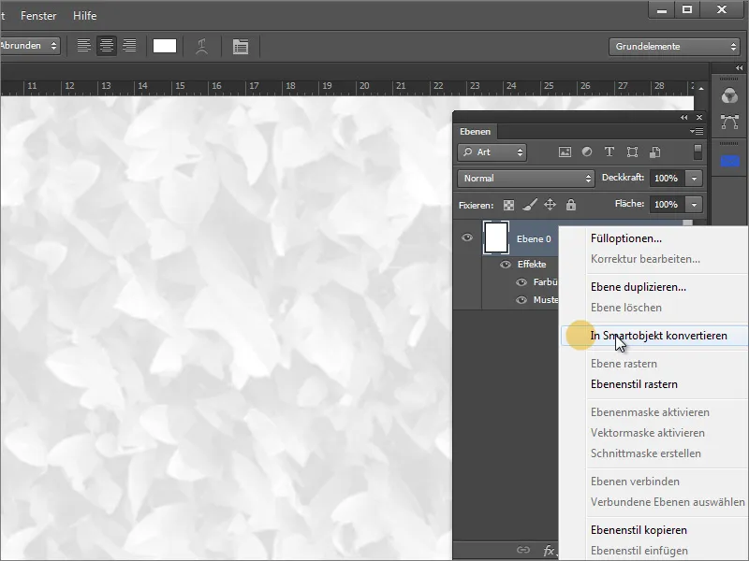Filter for adjustment layers
Viewport: 749px width, 561px height.
coord(587,151)
